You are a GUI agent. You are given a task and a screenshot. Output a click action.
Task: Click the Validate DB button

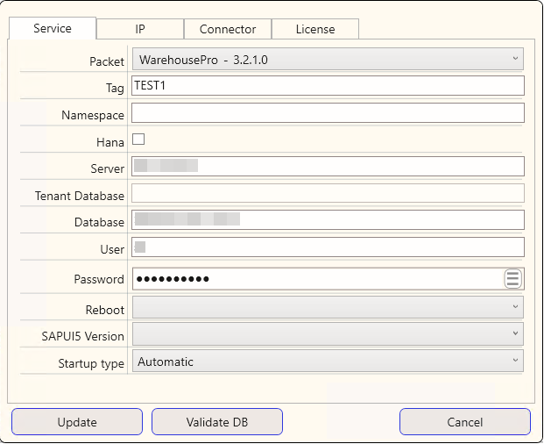tap(217, 422)
